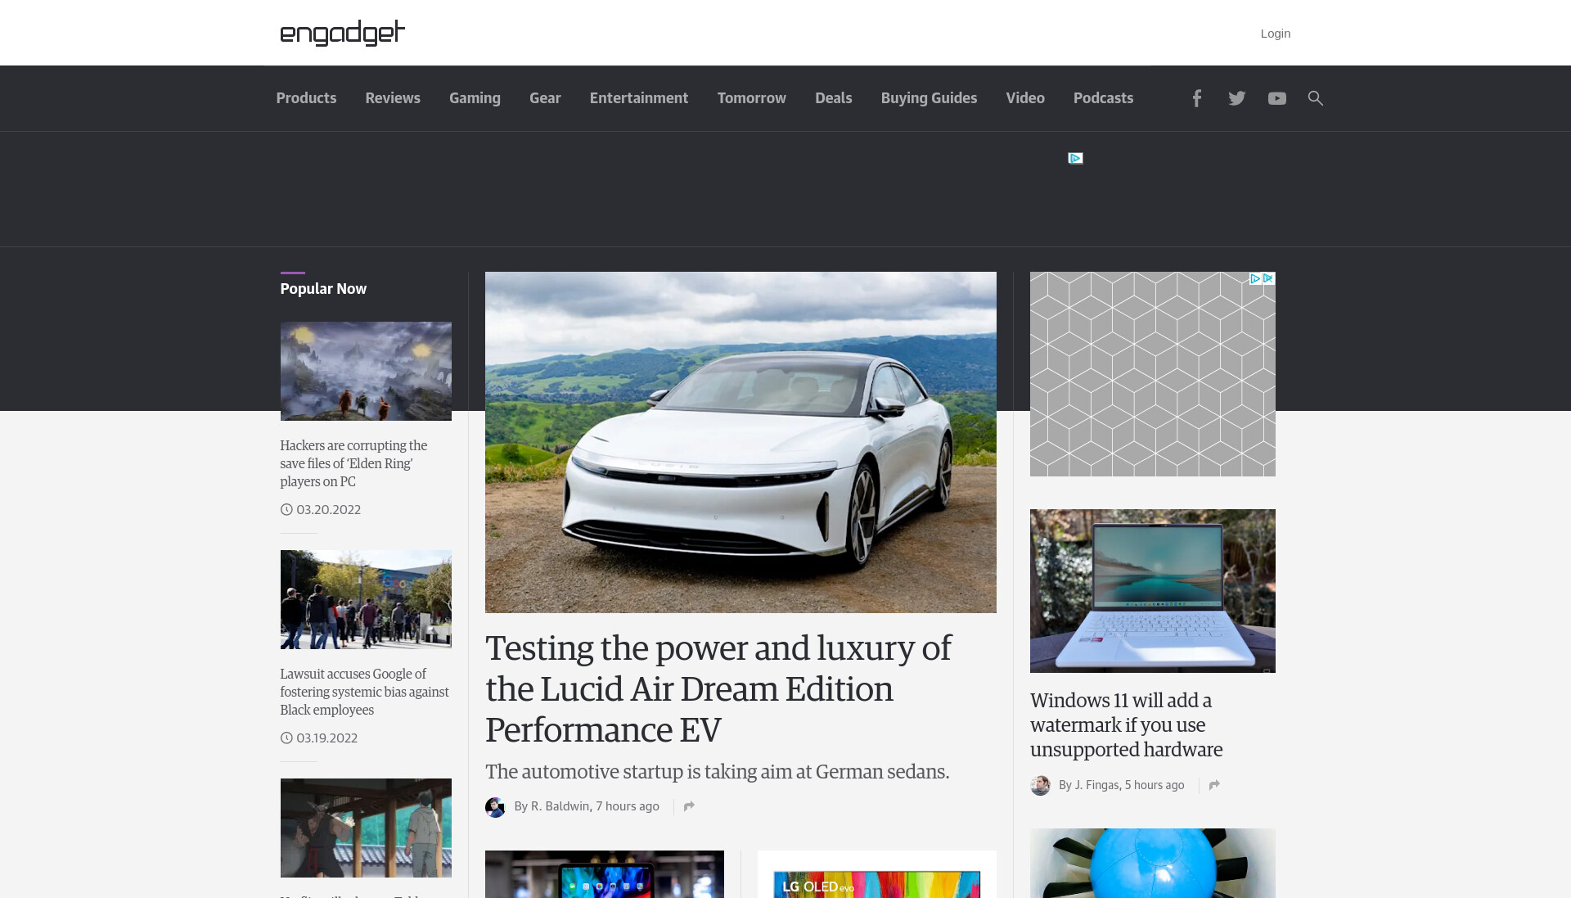Click the white Lucid Air car image
The image size is (1571, 898).
point(740,442)
